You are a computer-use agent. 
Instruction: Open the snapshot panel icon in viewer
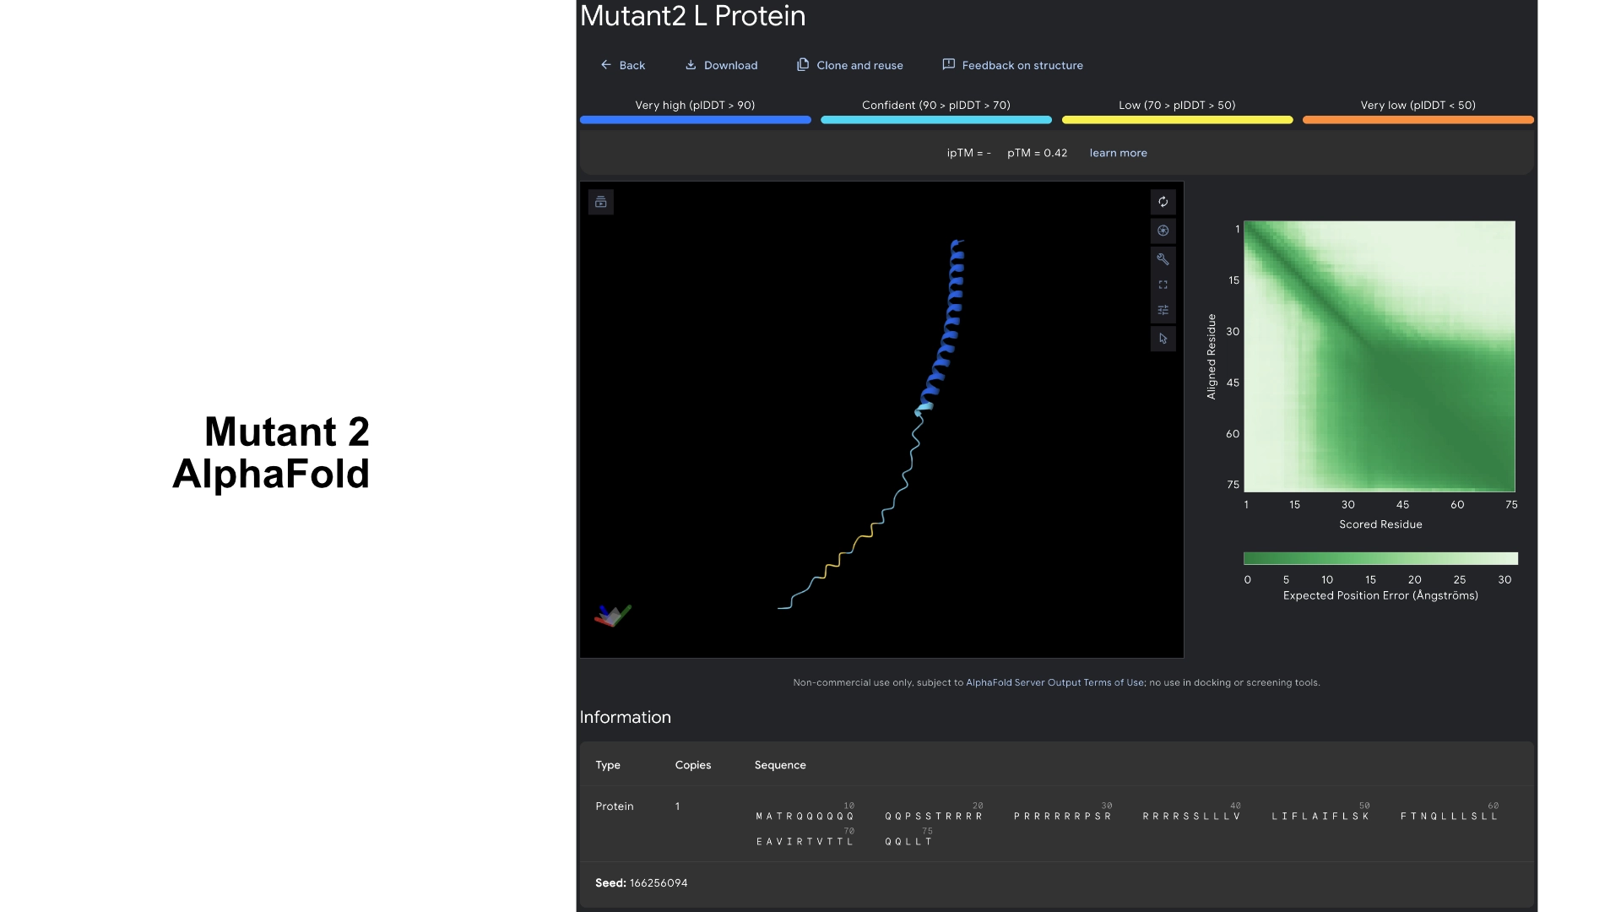pyautogui.click(x=601, y=202)
